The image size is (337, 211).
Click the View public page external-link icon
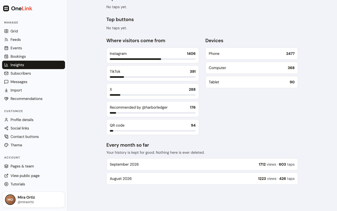(6, 176)
